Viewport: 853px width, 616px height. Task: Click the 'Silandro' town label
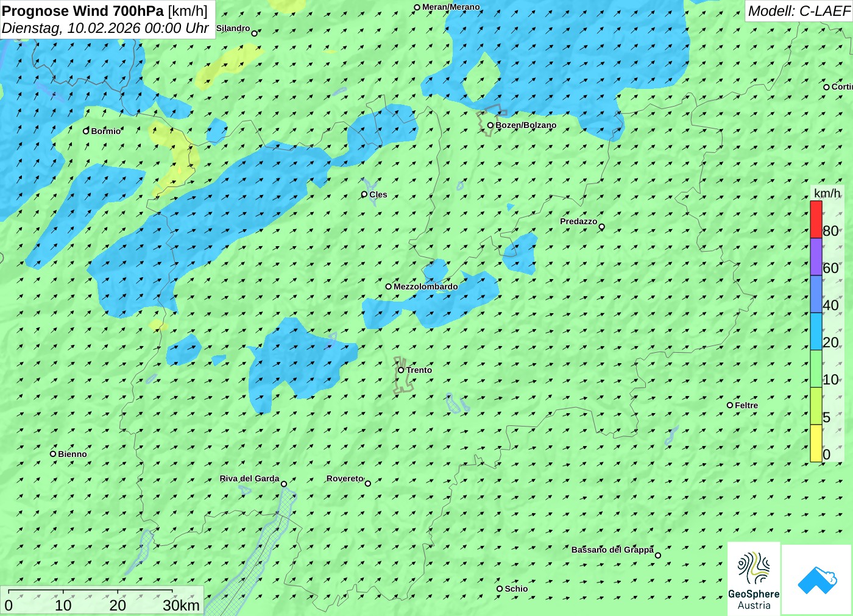point(233,28)
